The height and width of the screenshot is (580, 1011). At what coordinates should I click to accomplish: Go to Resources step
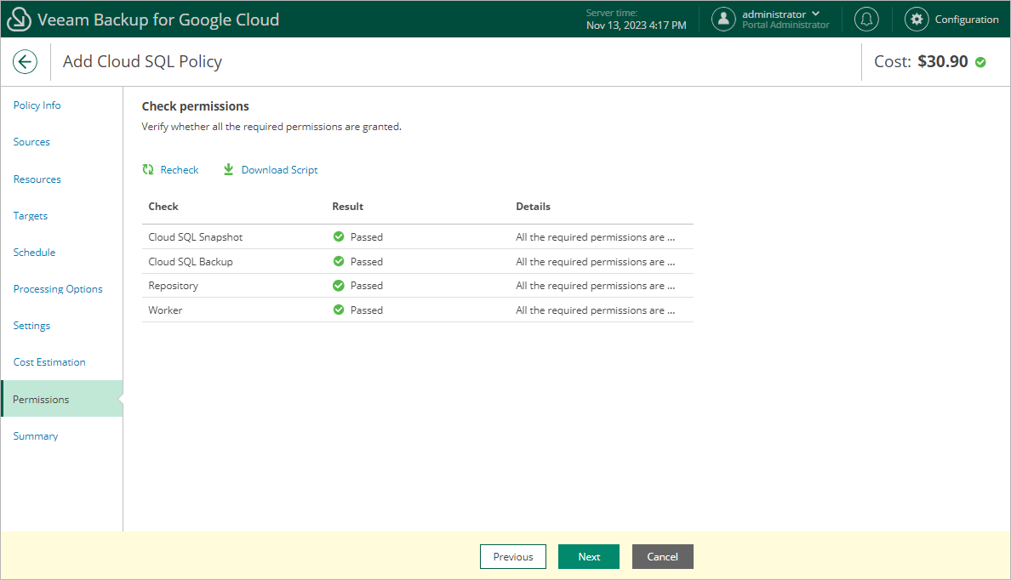37,179
